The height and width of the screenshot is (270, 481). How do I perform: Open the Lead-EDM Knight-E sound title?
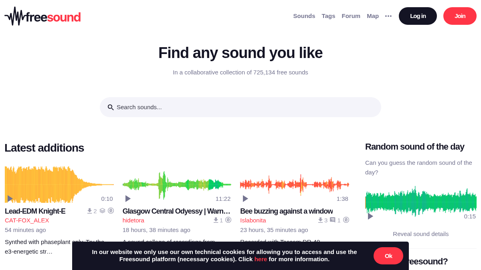click(35, 211)
